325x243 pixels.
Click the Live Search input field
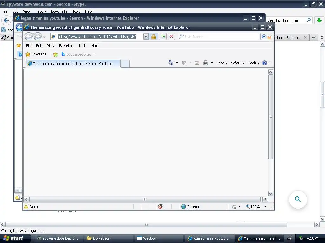click(218, 37)
